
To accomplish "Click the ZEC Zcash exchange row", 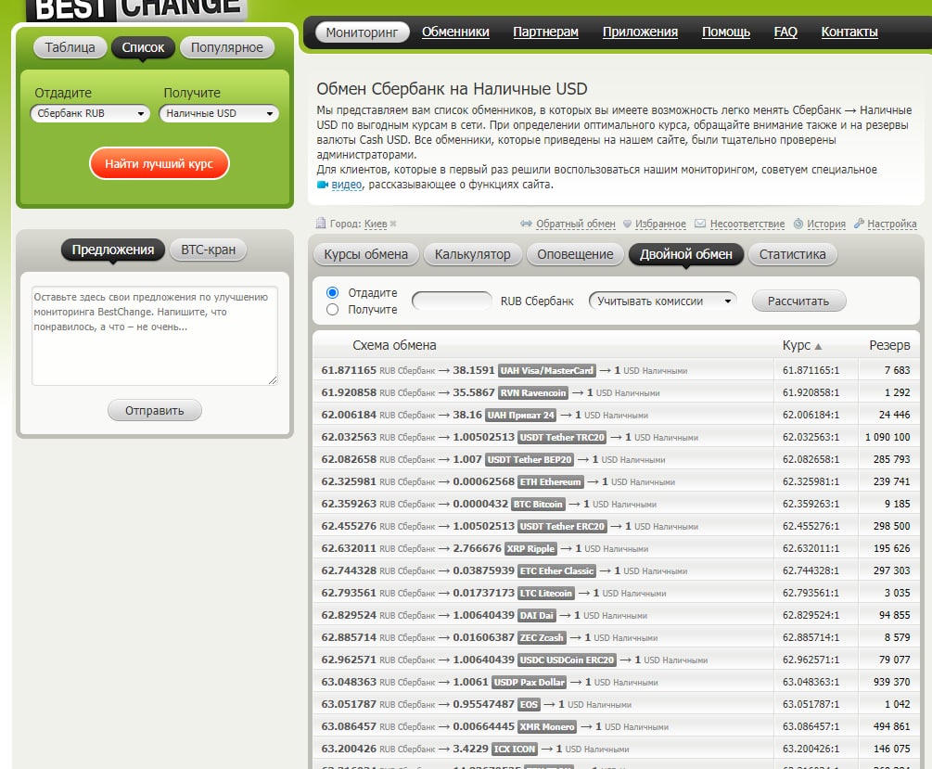I will [616, 637].
